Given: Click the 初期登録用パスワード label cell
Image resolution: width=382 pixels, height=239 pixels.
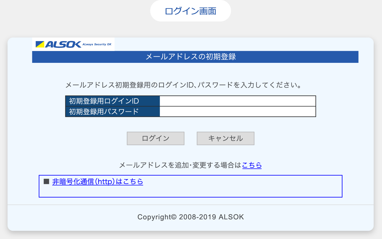Looking at the screenshot, I should click(112, 112).
